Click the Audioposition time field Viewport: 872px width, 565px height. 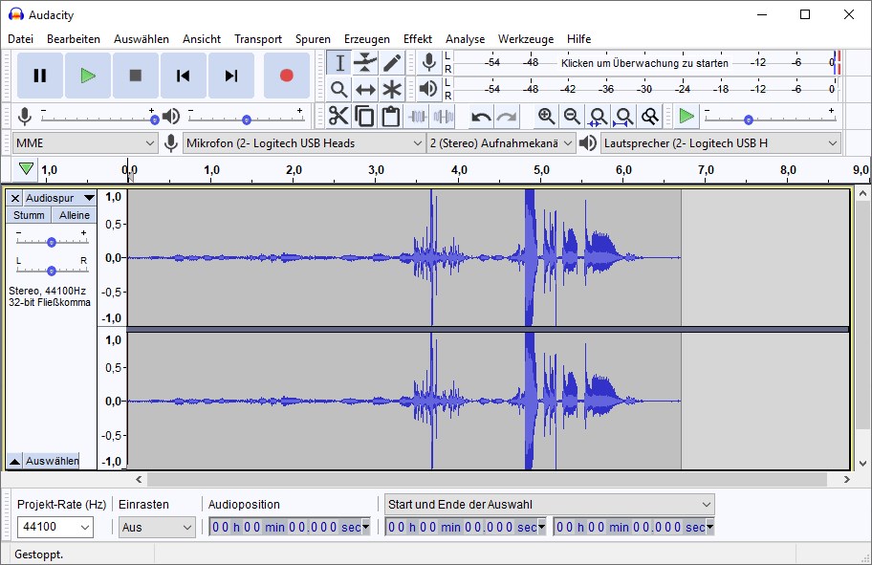289,527
